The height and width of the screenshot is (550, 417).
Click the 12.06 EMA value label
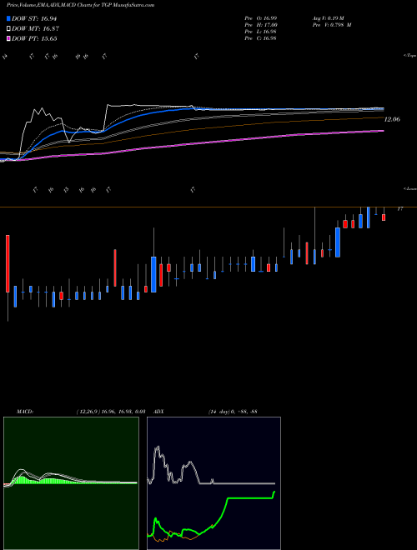(x=392, y=120)
